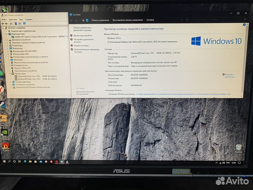Click Forward arrow in Device Manager toolbar

coord(6,24)
